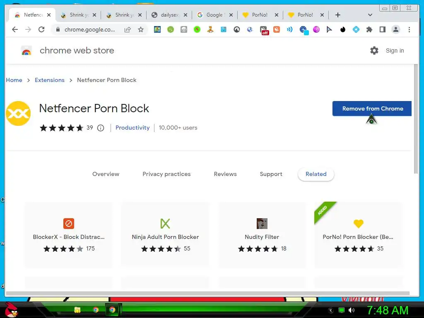This screenshot has width=424, height=318.
Task: Click the gray circle extension icon
Action: (183, 29)
